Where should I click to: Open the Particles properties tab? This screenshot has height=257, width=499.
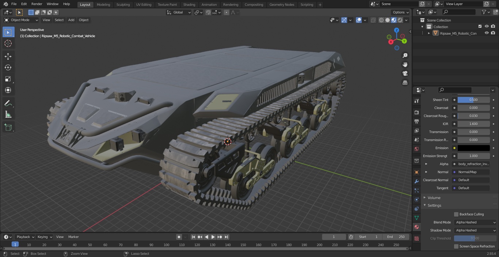pyautogui.click(x=416, y=190)
